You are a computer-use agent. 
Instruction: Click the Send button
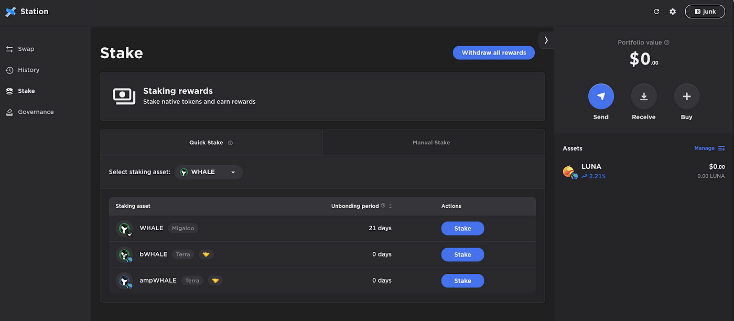point(601,97)
